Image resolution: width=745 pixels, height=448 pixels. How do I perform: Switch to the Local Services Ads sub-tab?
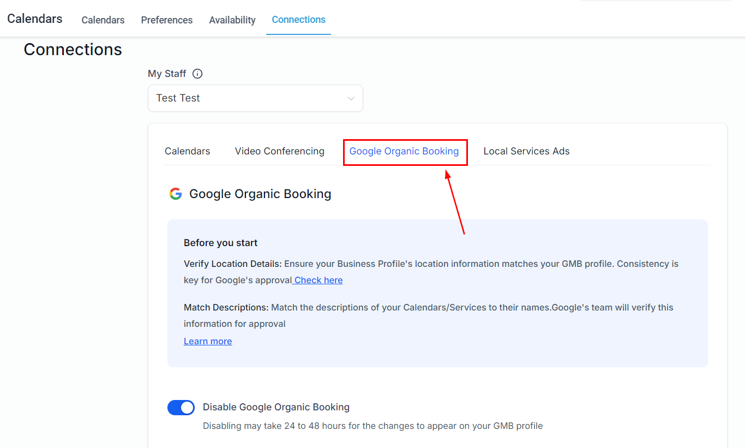click(x=526, y=151)
